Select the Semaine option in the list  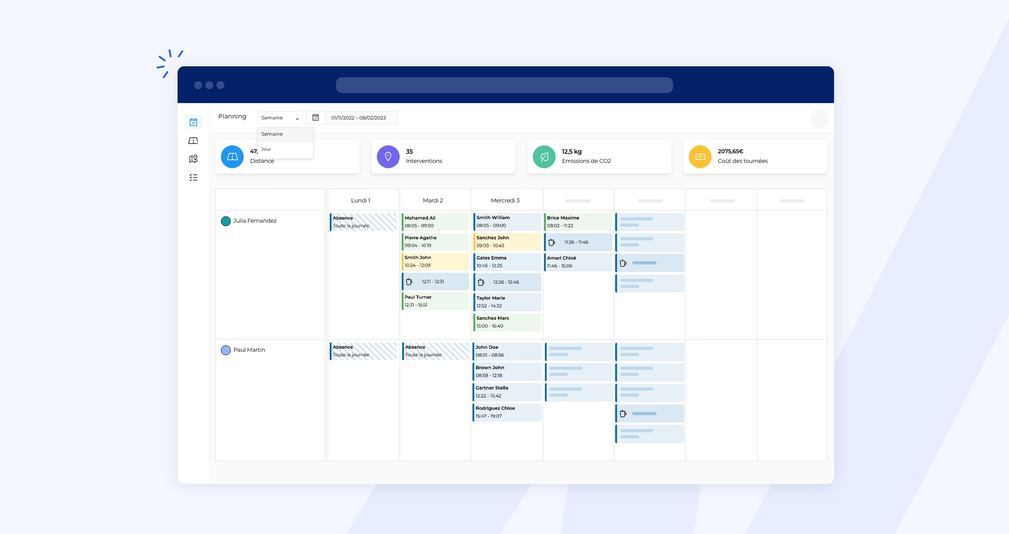pyautogui.click(x=285, y=134)
